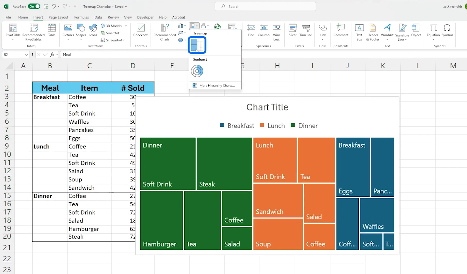Insert an Object
Viewport: 467px width, 274px height.
[416, 31]
